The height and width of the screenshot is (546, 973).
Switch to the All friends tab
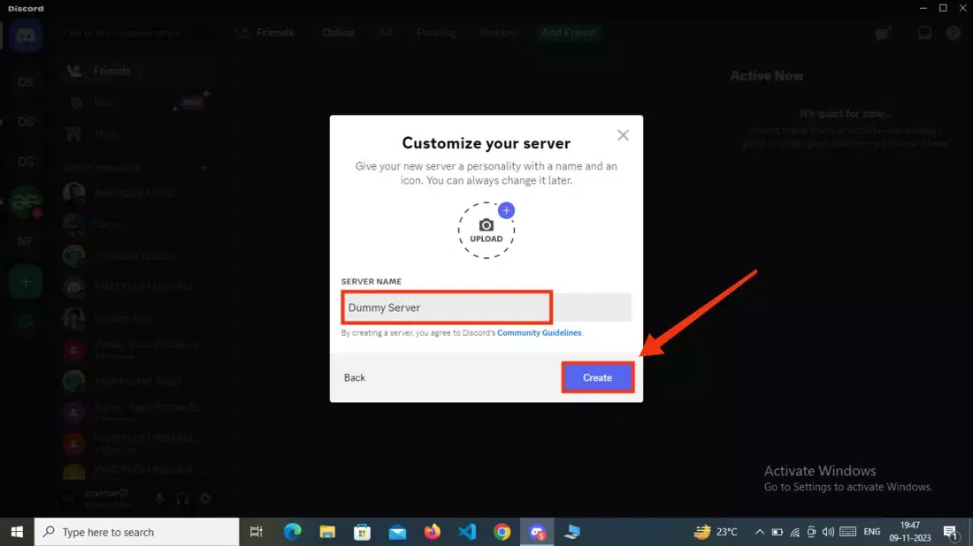[x=386, y=32]
